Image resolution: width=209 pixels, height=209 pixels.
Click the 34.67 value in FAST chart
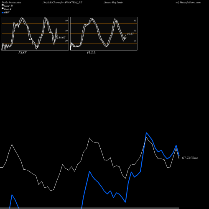point(62,38)
